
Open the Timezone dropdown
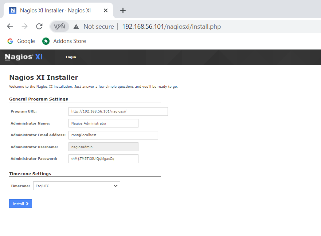coord(77,186)
